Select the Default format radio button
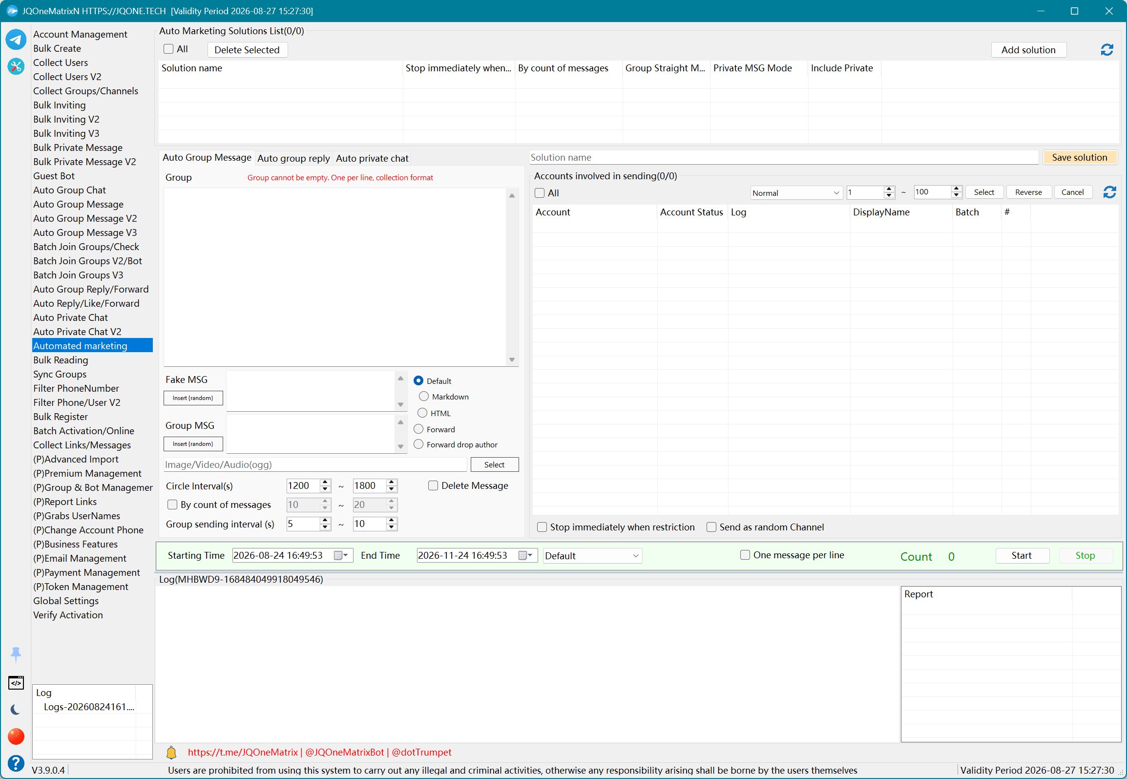Viewport: 1127px width, 779px height. [418, 380]
